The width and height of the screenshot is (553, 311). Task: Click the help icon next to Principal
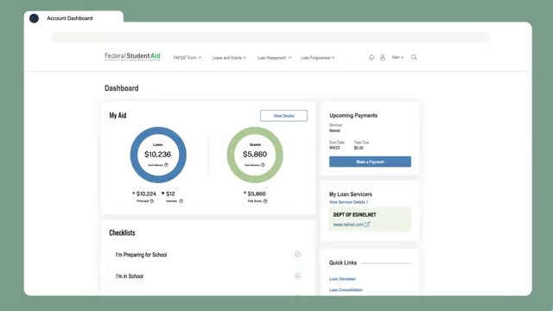pos(152,201)
